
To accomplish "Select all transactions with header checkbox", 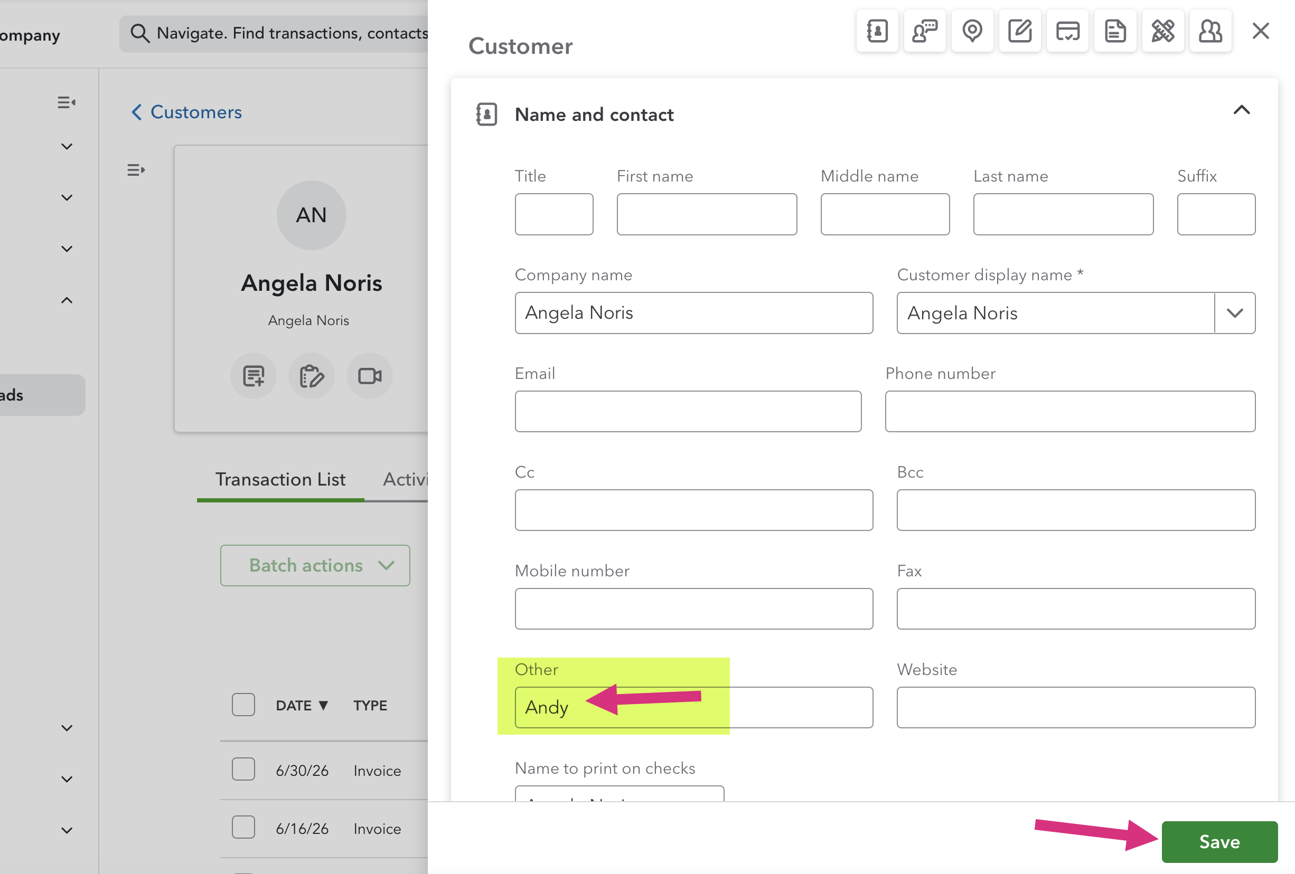I will tap(243, 705).
